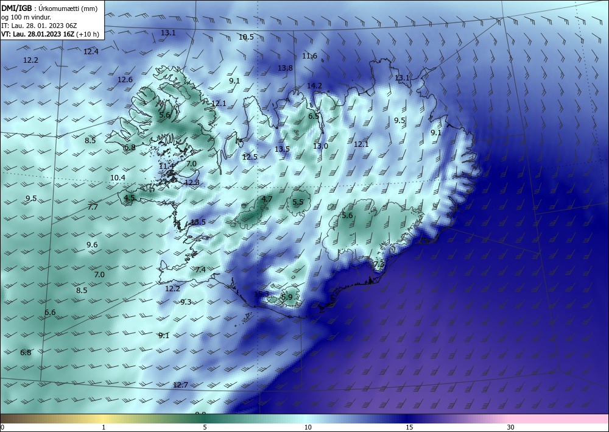Click the 10.5 value label

click(x=246, y=37)
